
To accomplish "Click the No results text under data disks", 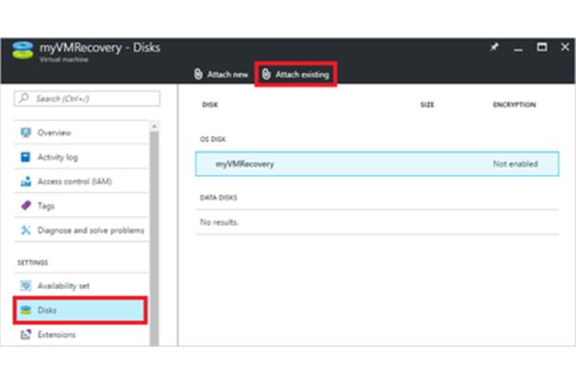I will coord(219,222).
